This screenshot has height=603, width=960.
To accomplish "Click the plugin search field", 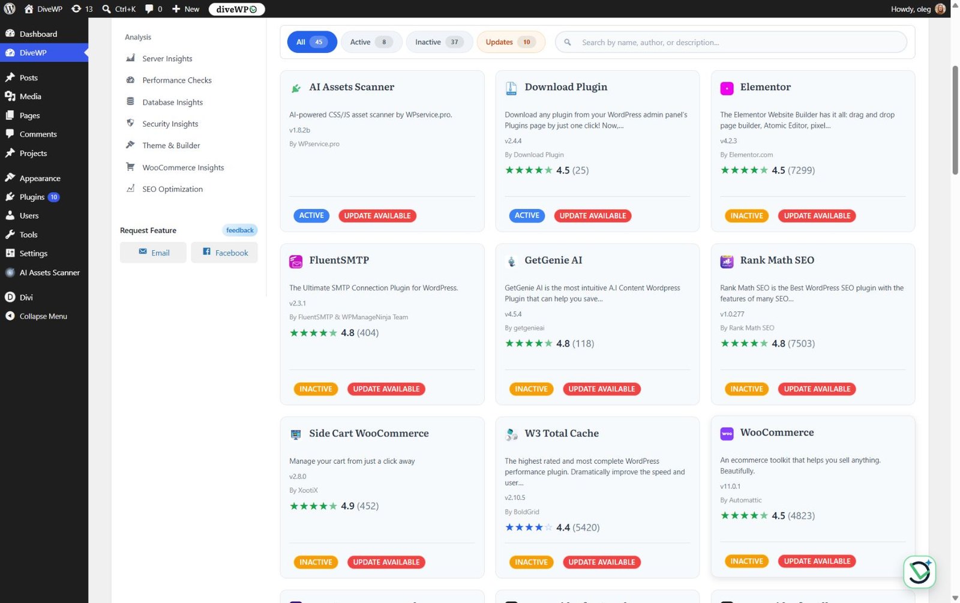I will (731, 43).
